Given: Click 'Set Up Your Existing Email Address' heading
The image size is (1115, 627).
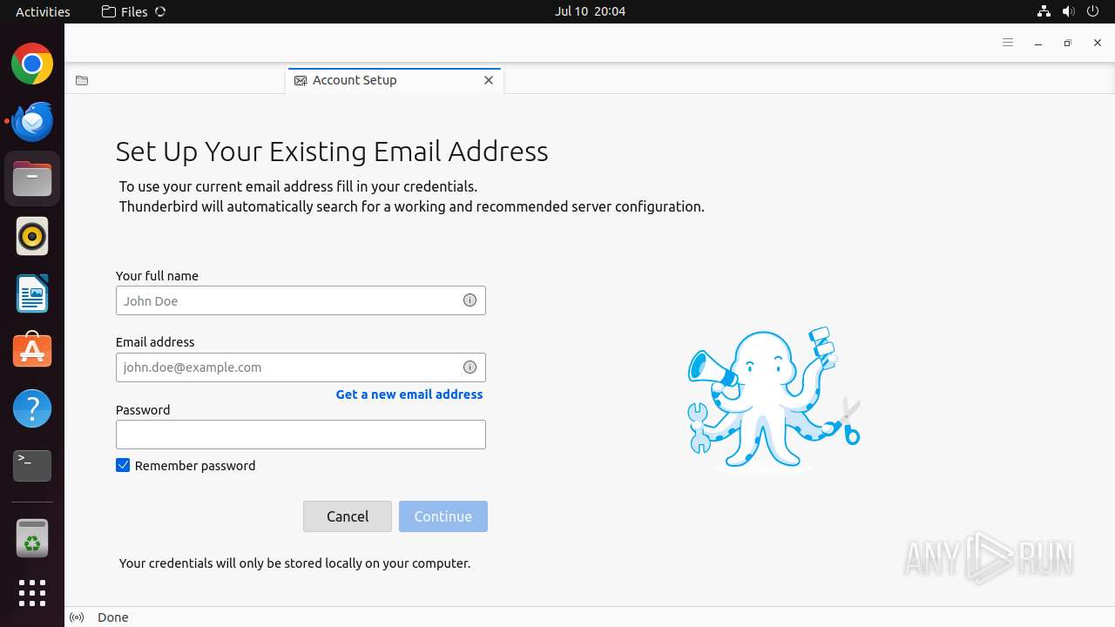Looking at the screenshot, I should tap(332, 152).
